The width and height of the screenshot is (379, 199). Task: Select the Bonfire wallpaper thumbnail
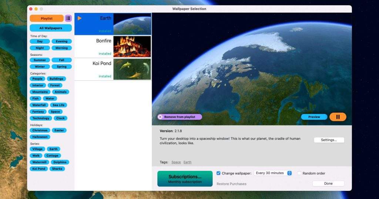click(x=132, y=46)
